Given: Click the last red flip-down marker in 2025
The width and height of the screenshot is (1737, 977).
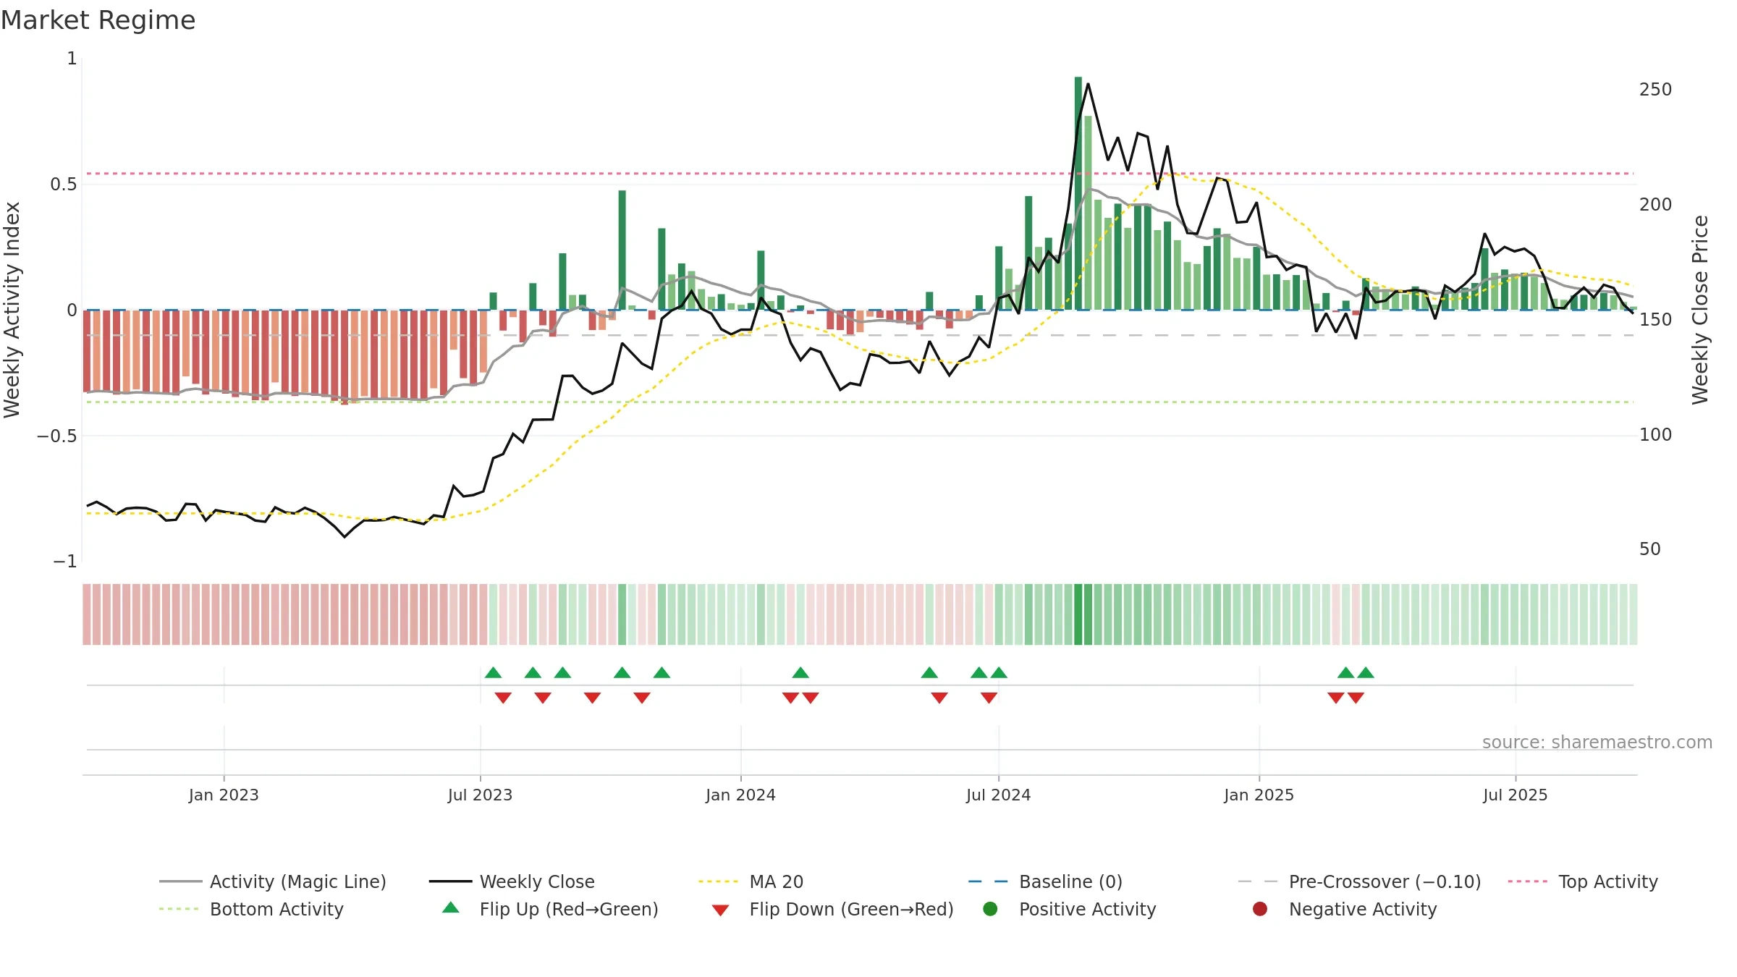Looking at the screenshot, I should [1356, 698].
